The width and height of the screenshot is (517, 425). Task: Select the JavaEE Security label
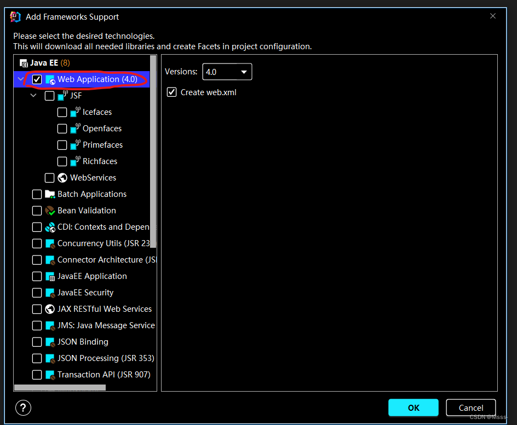click(85, 293)
